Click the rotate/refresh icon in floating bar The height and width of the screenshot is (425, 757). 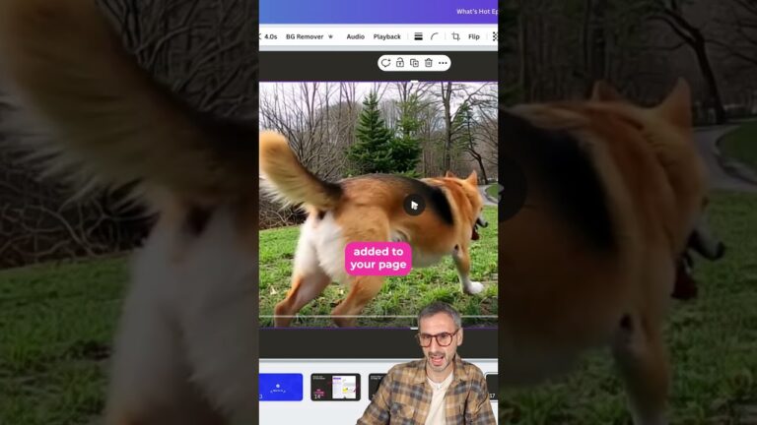coord(385,63)
